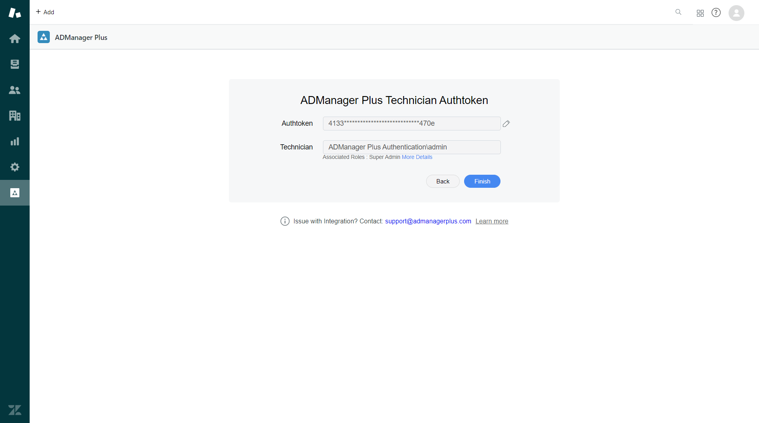
Task: Open the Organizations building icon
Action: [15, 115]
